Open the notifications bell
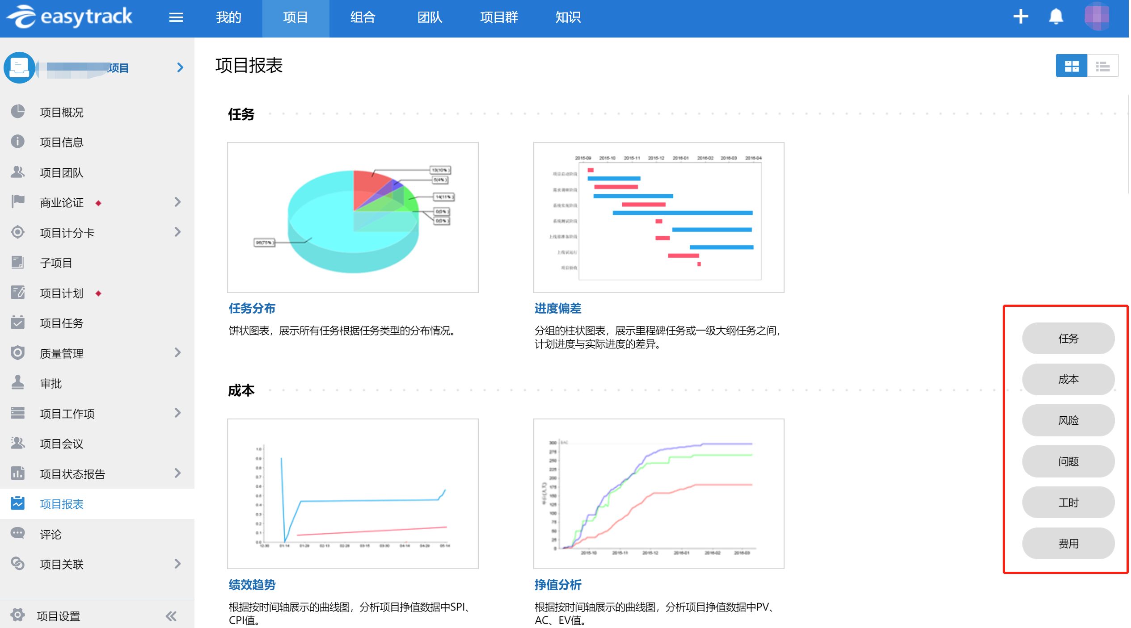 point(1055,17)
